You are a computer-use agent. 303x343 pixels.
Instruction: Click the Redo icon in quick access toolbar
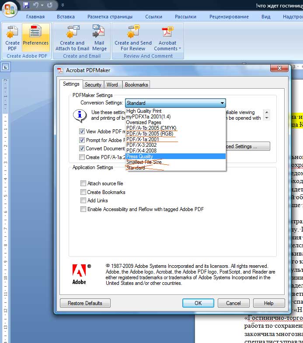(50, 5)
